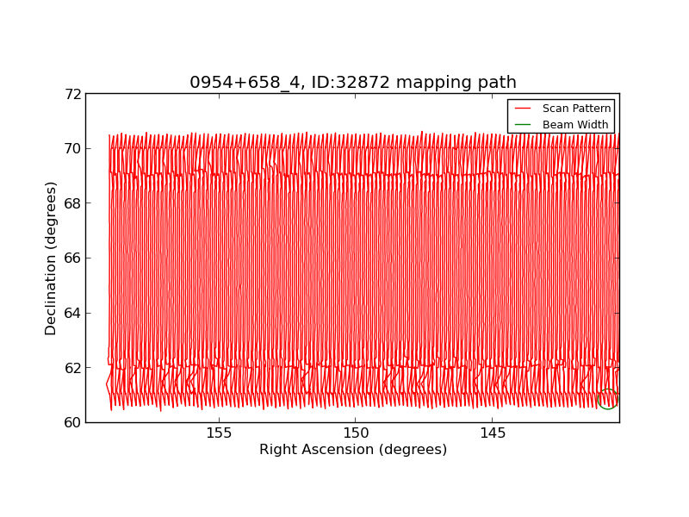Click the x-axis tick label 150
Image resolution: width=689 pixels, height=517 pixels.
(356, 433)
